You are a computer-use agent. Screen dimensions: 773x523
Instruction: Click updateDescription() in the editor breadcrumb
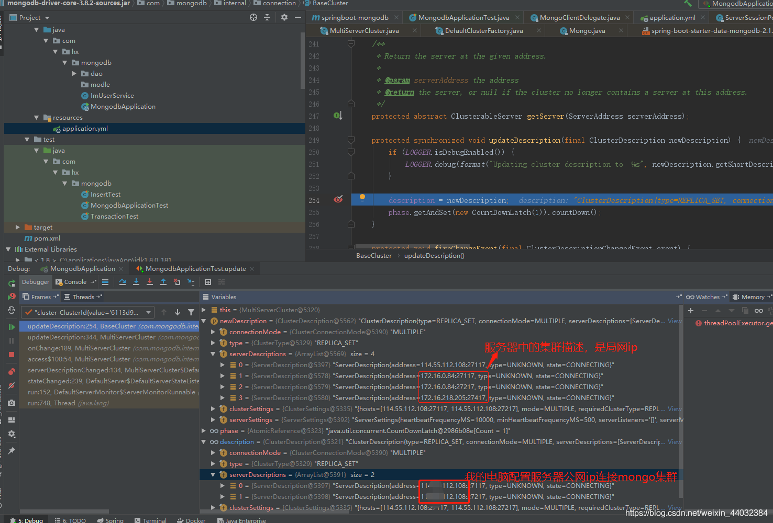[x=434, y=256]
